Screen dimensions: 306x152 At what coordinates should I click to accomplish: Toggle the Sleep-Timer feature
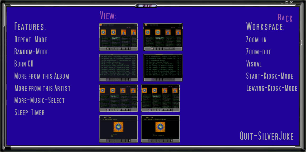[29, 112]
